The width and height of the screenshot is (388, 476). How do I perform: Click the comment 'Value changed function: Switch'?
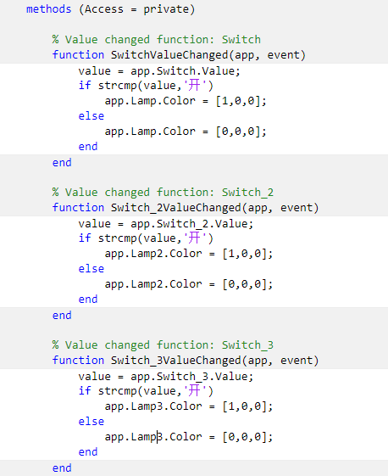pyautogui.click(x=157, y=40)
